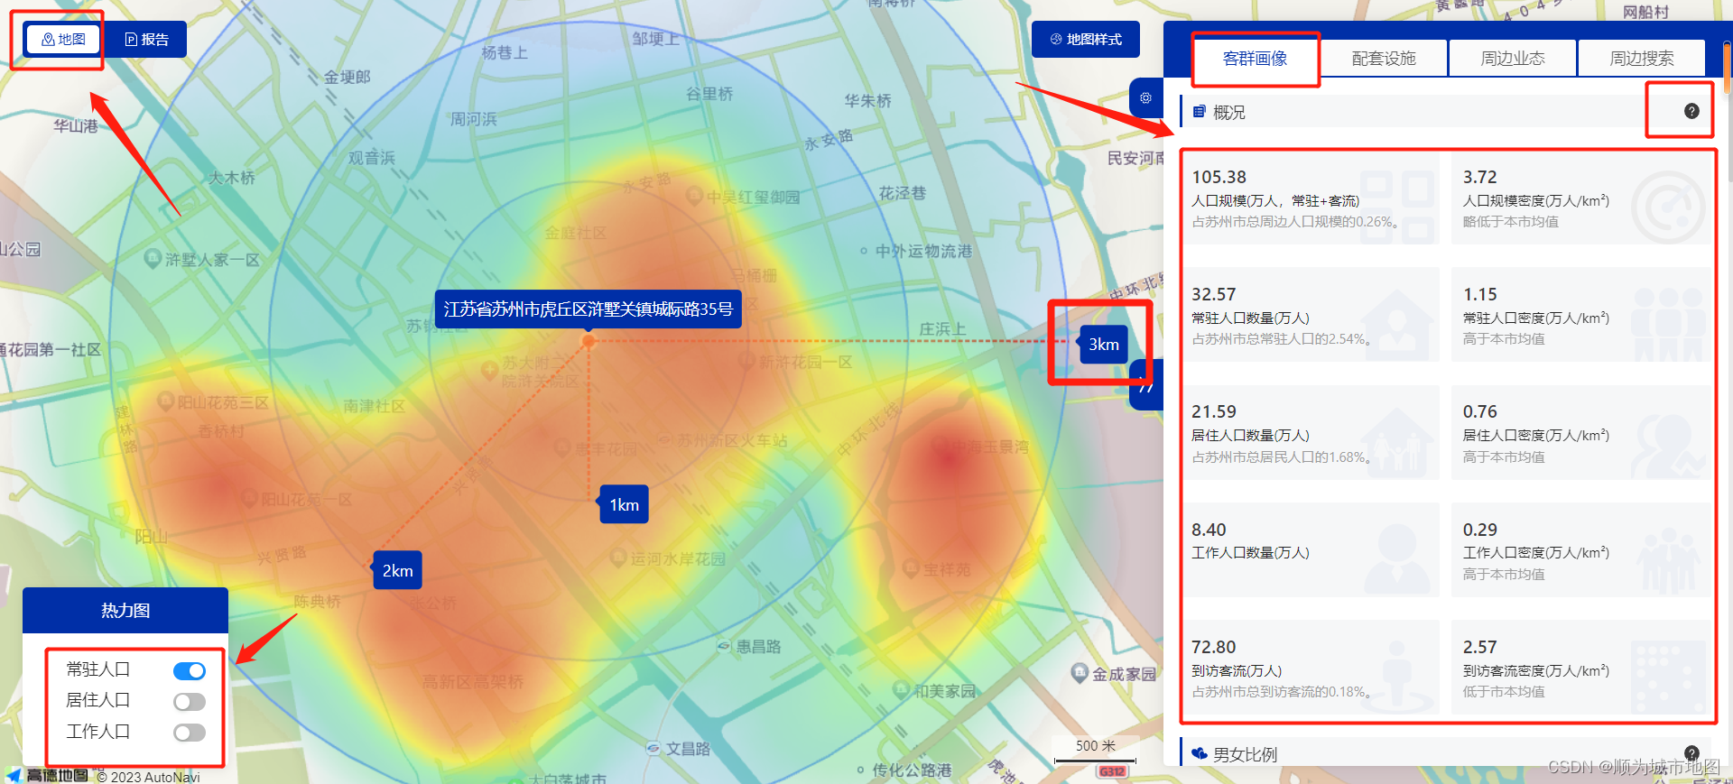
Task: Click the 72.80 到访客流 card
Action: pos(1312,668)
